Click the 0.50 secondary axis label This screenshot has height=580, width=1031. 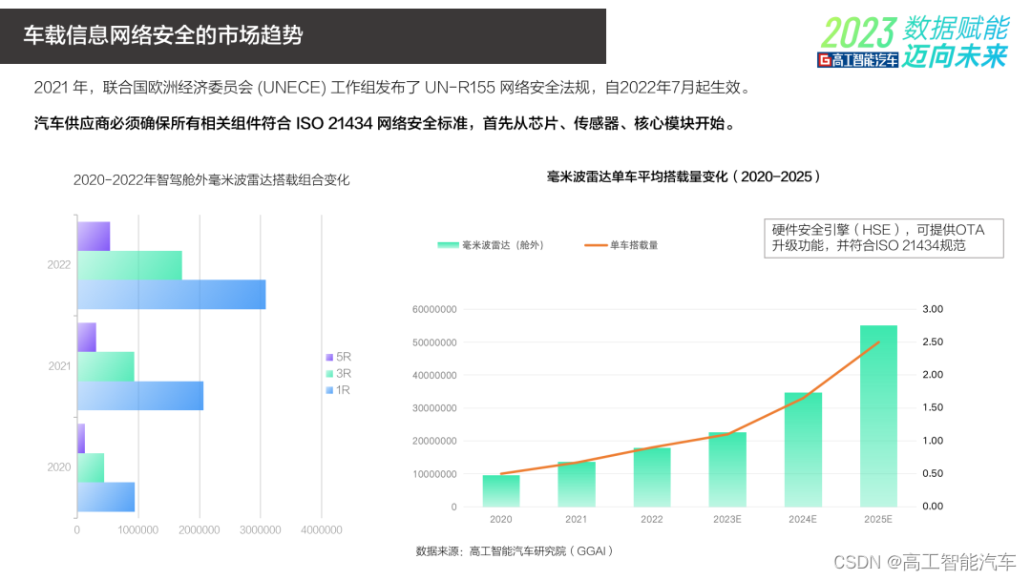coord(933,473)
